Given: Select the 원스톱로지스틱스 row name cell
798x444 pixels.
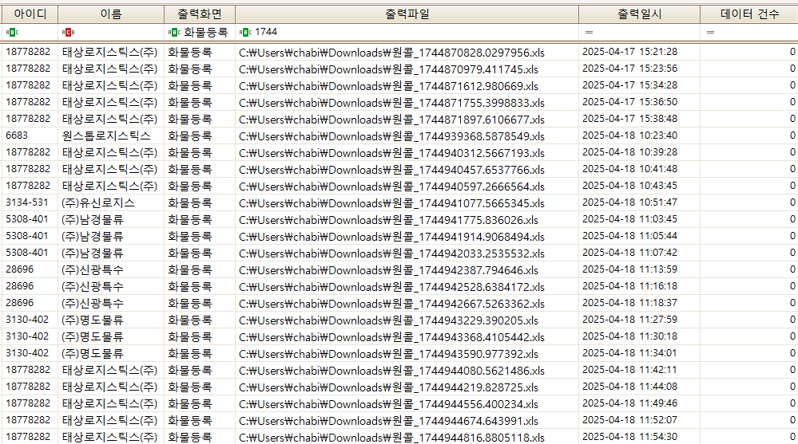Looking at the screenshot, I should (x=106, y=136).
